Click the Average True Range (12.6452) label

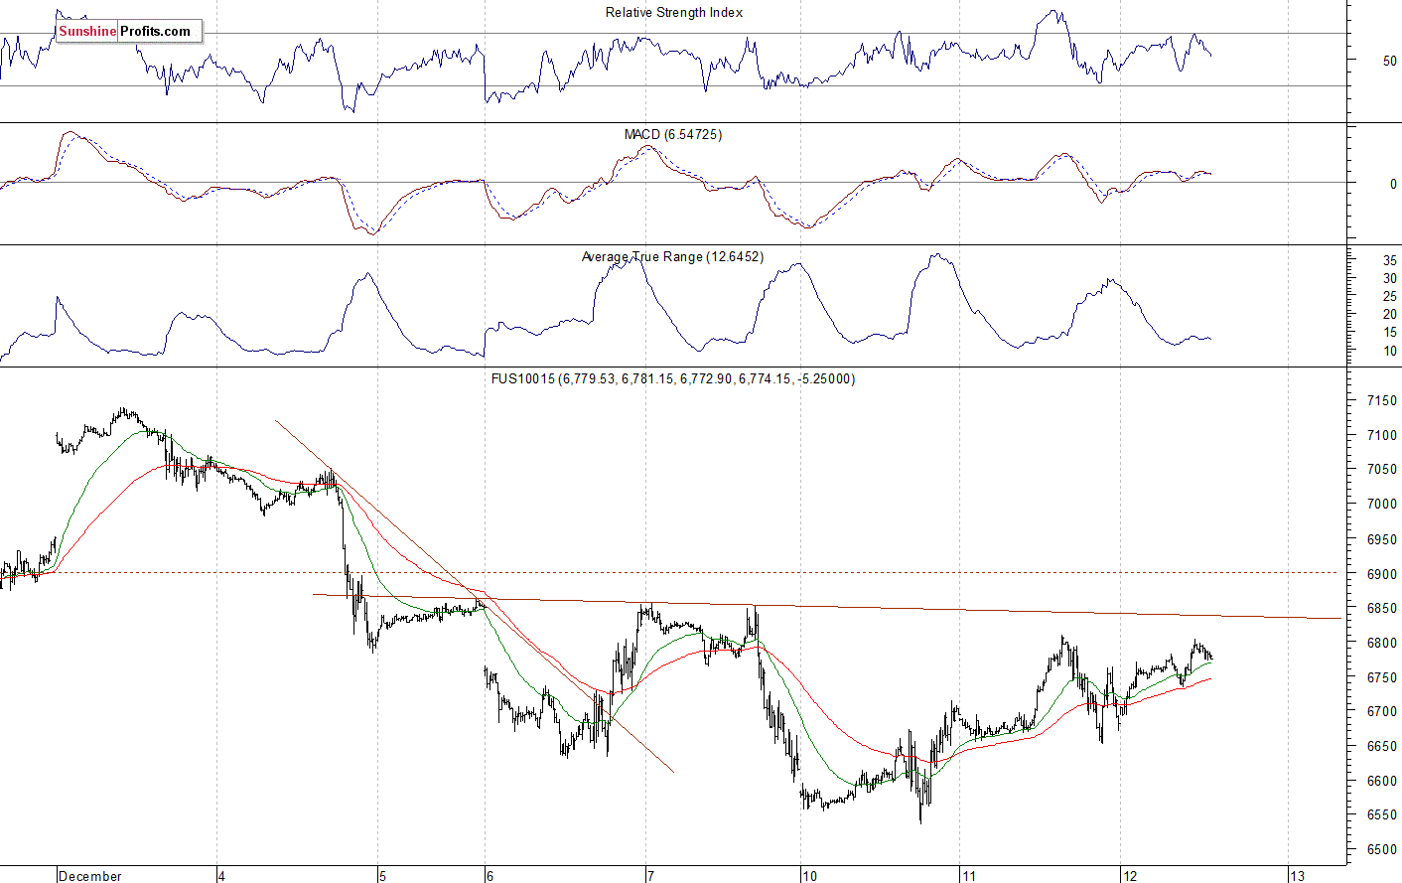pos(672,257)
